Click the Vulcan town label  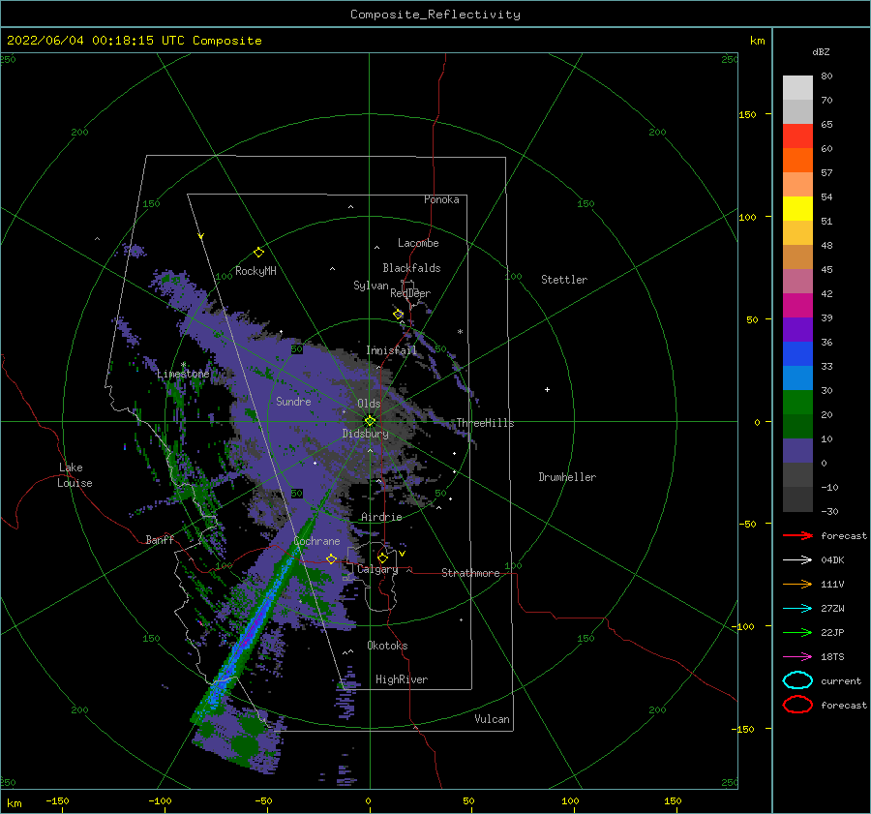click(493, 719)
